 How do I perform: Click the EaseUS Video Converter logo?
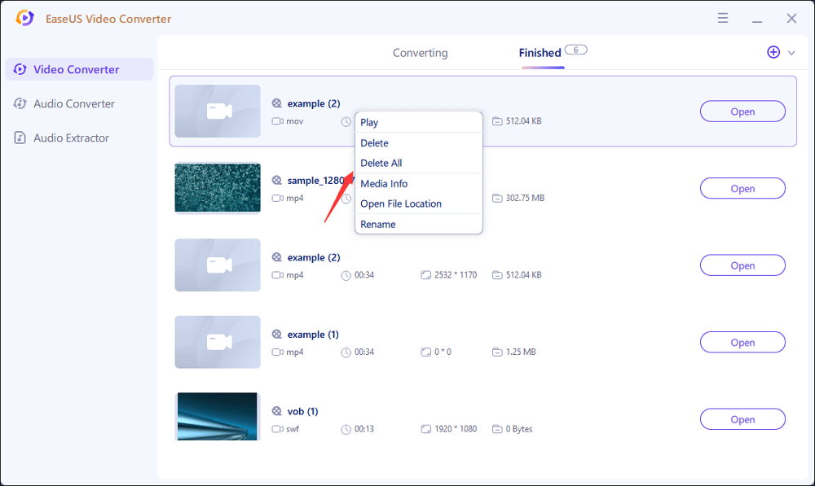tap(24, 18)
